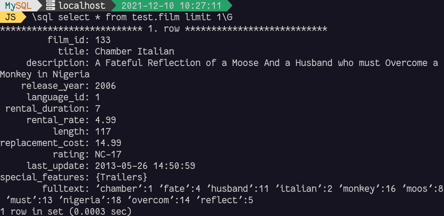Click the release_year value 2006
The height and width of the screenshot is (216, 444).
[105, 86]
